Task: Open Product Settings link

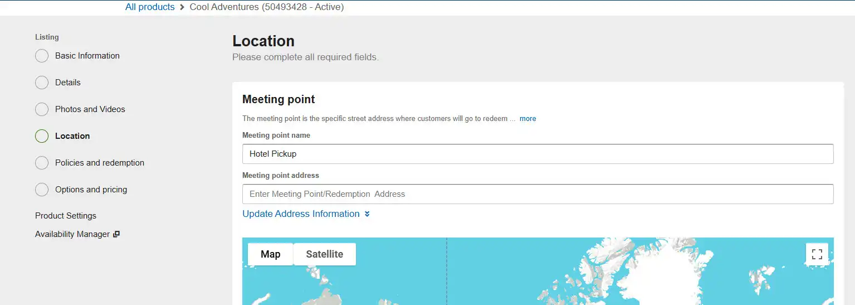Action: click(x=66, y=216)
